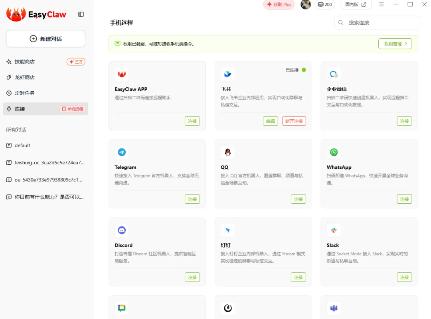Click 获取 Plus button

coord(279,4)
